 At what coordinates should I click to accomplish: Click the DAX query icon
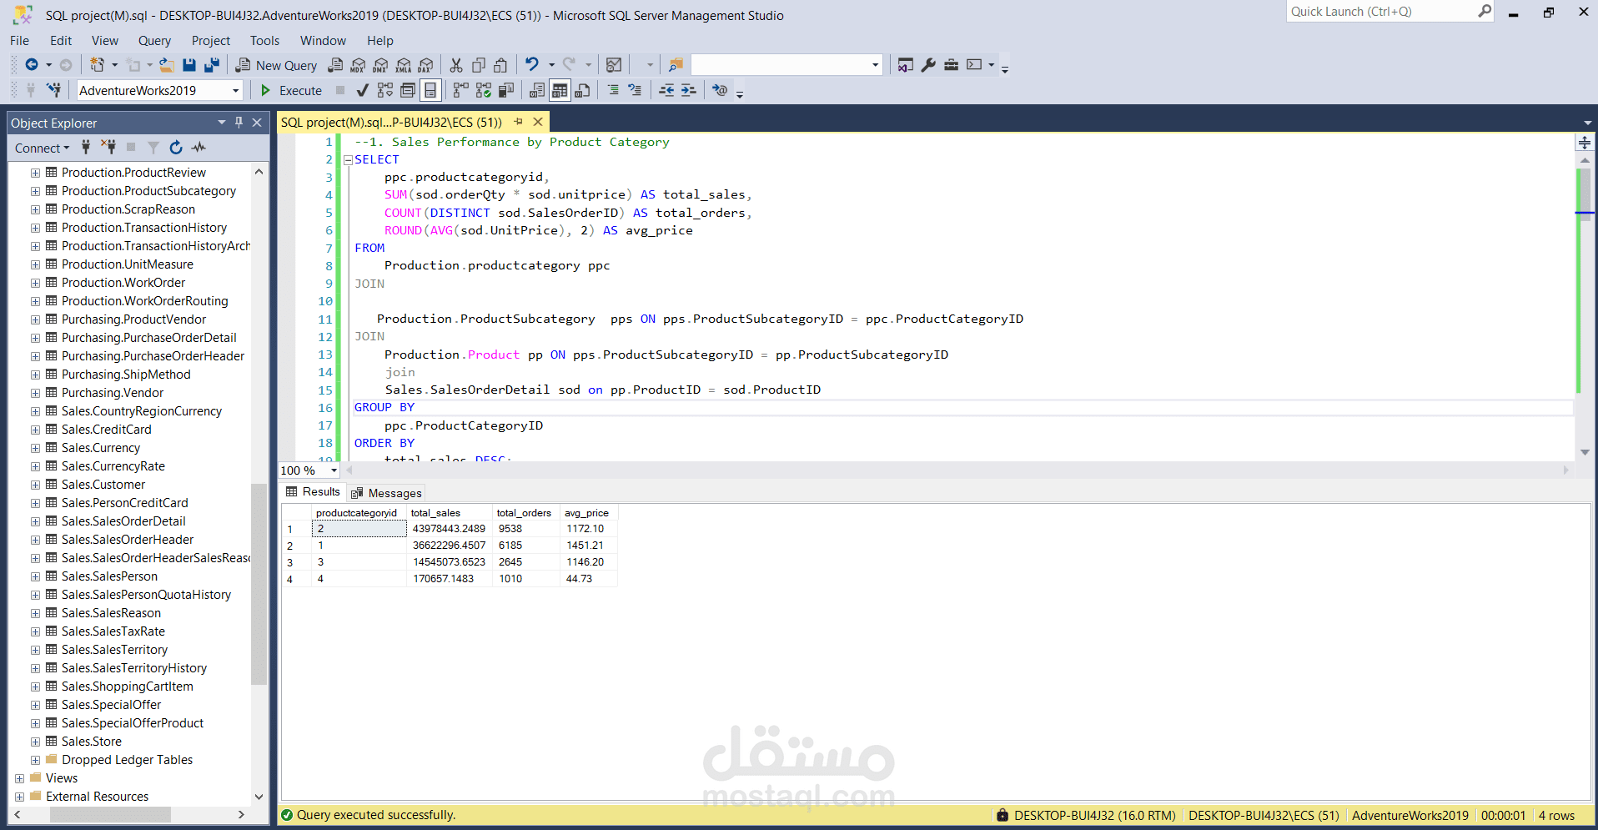click(425, 65)
